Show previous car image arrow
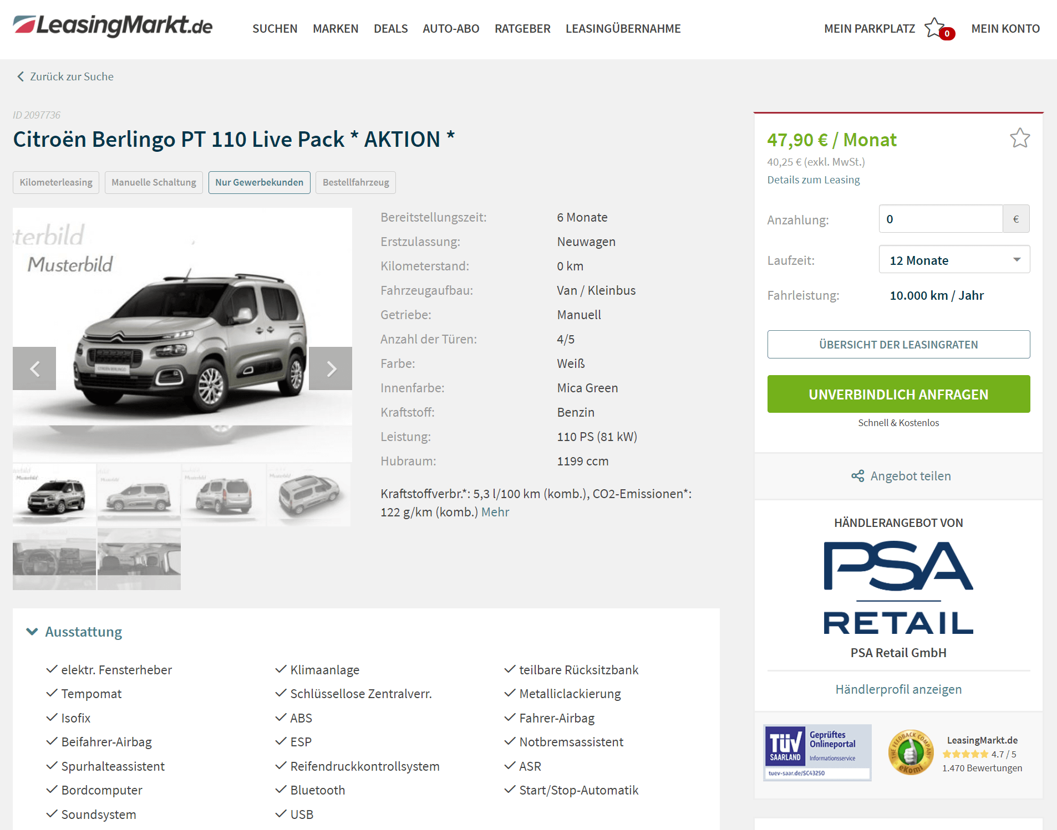Viewport: 1057px width, 830px height. point(34,368)
